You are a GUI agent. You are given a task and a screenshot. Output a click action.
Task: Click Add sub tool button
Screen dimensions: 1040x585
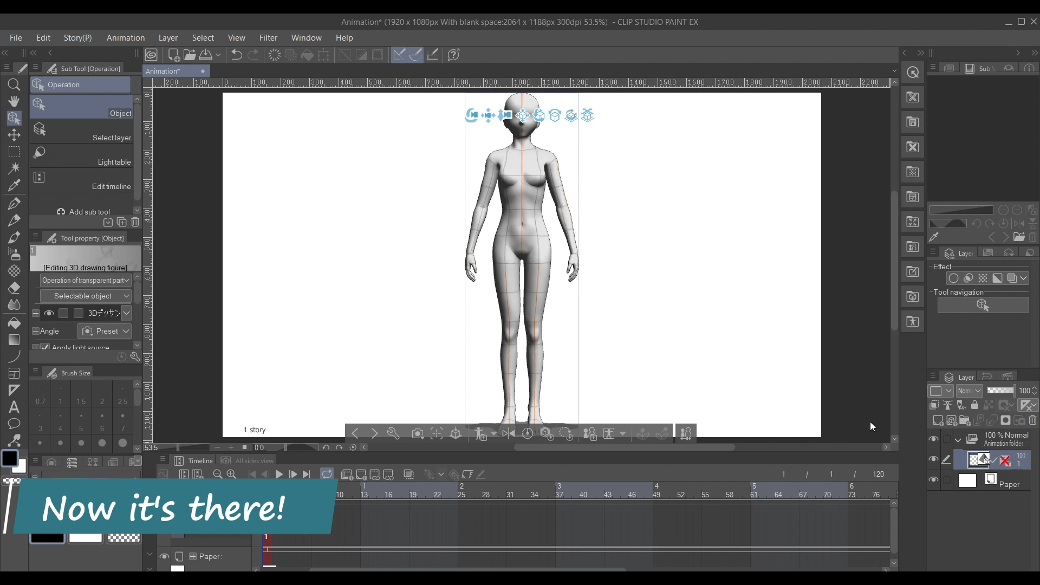(83, 212)
